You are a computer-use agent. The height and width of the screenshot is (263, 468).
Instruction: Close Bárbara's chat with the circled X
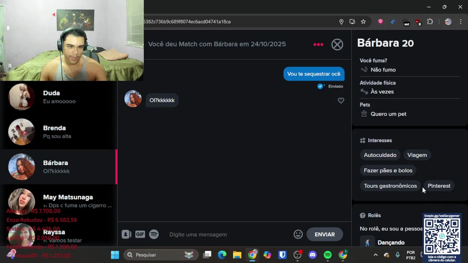coord(337,44)
